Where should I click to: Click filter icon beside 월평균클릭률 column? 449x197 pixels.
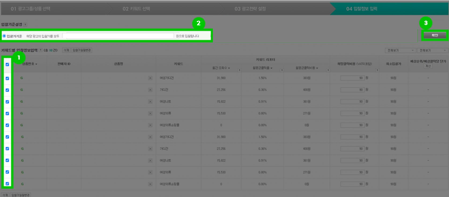[282, 70]
